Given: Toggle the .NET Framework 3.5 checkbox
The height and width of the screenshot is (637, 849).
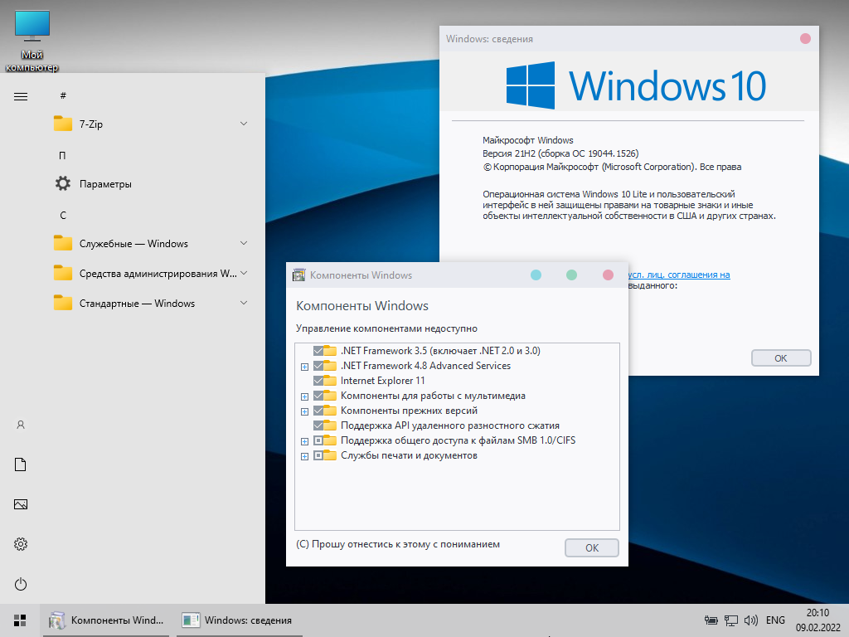Looking at the screenshot, I should [319, 351].
